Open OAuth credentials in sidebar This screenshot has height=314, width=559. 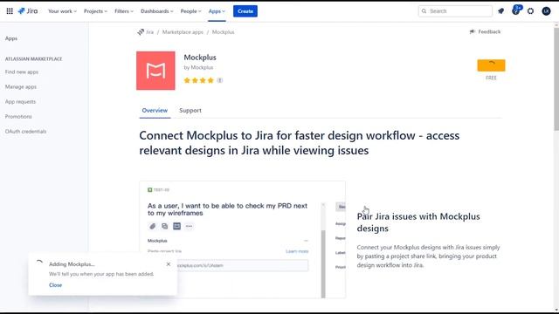[x=25, y=132]
